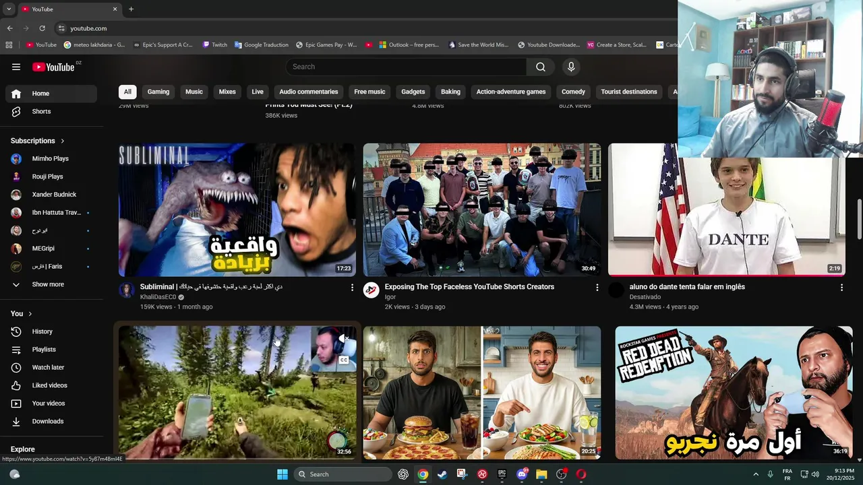863x485 pixels.
Task: Open the Google Traduction bookmark
Action: click(261, 45)
